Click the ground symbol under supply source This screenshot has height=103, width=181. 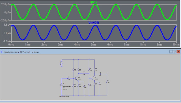(62, 66)
